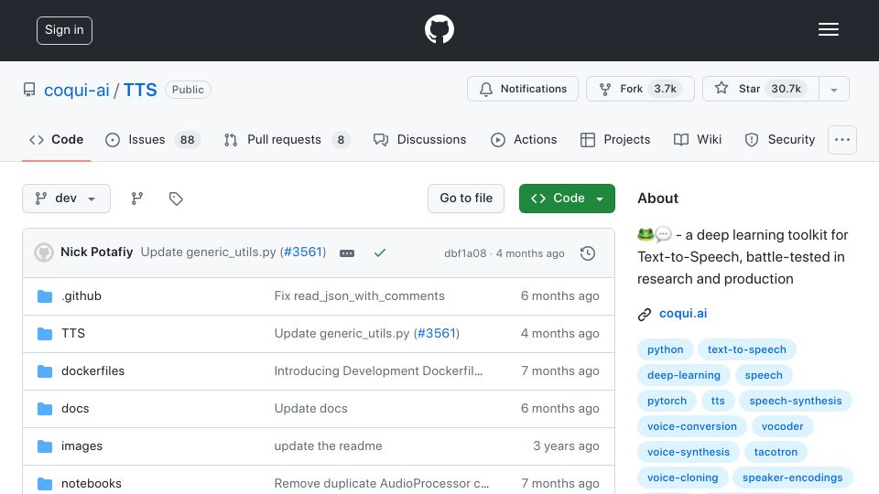View branches via the branch icon
This screenshot has width=879, height=494.
pyautogui.click(x=136, y=199)
